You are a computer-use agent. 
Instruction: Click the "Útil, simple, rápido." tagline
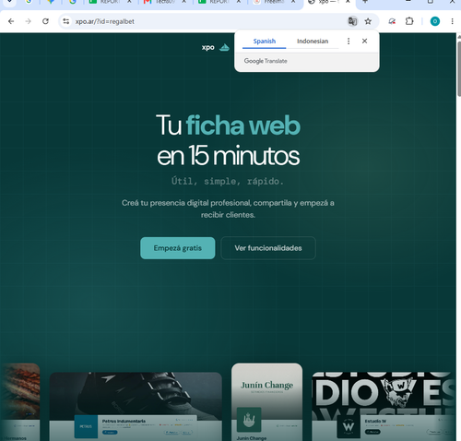228,181
